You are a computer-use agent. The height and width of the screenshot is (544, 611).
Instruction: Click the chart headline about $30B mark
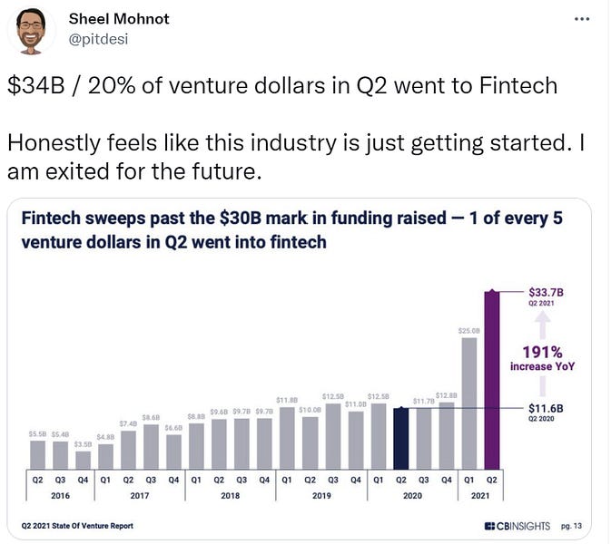pos(291,230)
